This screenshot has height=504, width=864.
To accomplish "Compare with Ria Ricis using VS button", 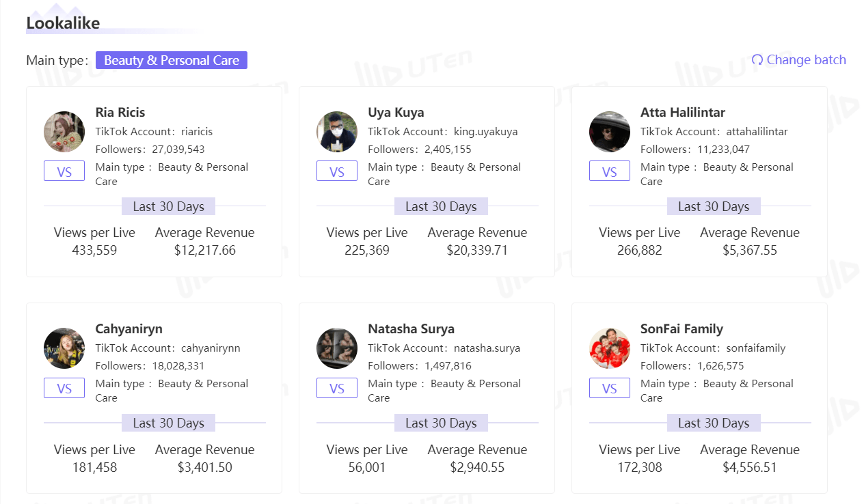I will click(x=64, y=171).
